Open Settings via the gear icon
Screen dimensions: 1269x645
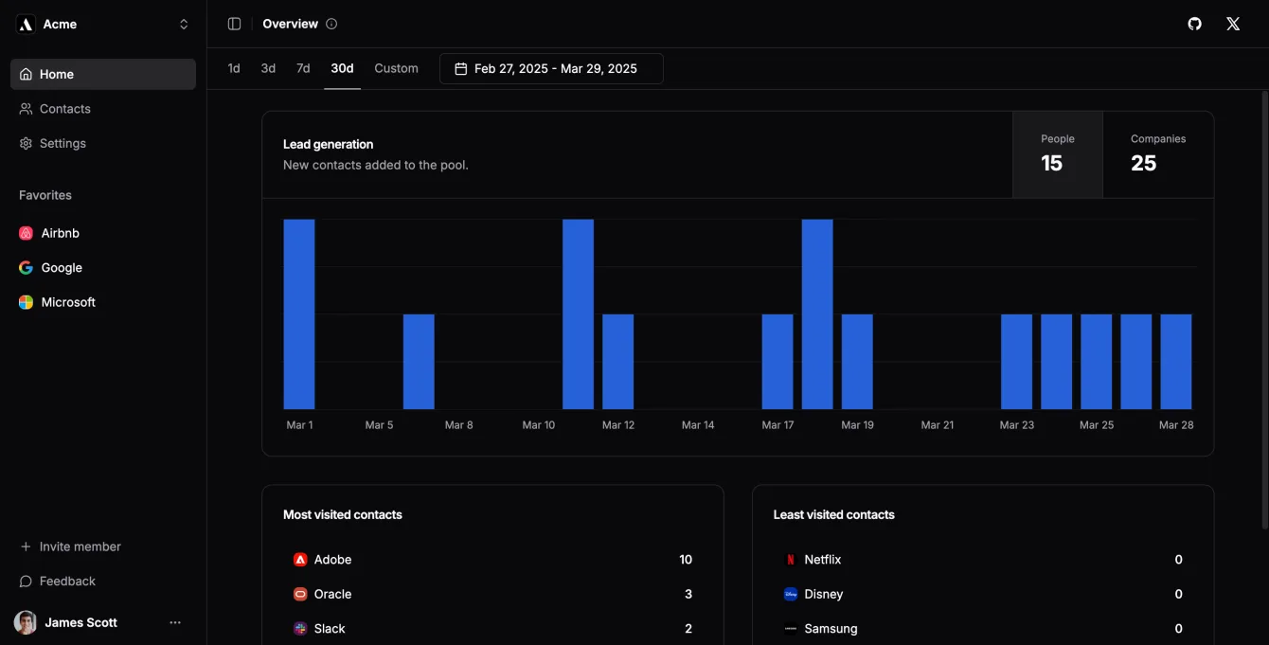pos(25,143)
